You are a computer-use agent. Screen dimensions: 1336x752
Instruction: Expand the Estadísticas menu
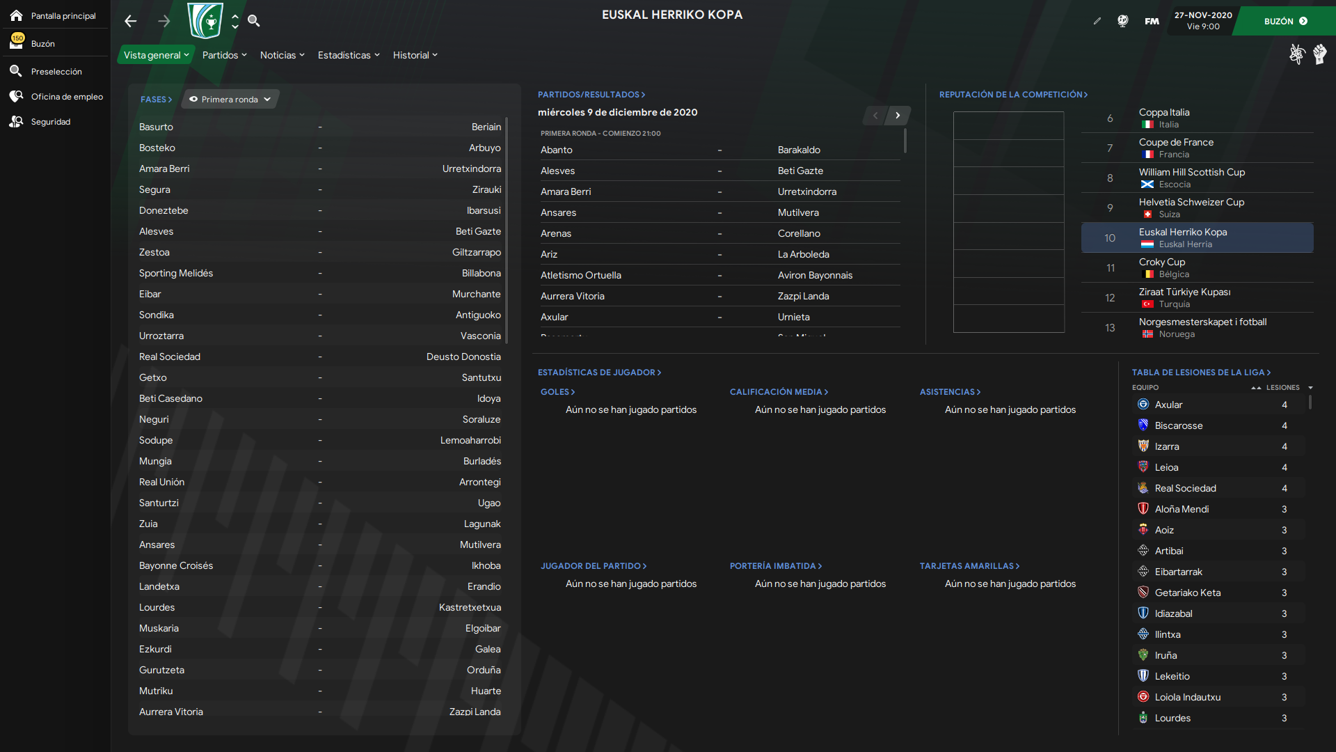(349, 55)
